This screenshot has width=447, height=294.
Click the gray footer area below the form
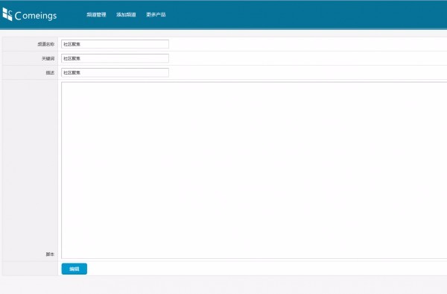(223, 285)
